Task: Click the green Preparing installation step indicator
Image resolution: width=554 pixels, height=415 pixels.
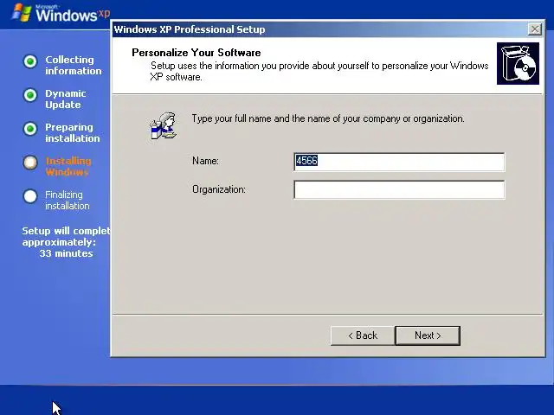Action: click(x=30, y=129)
